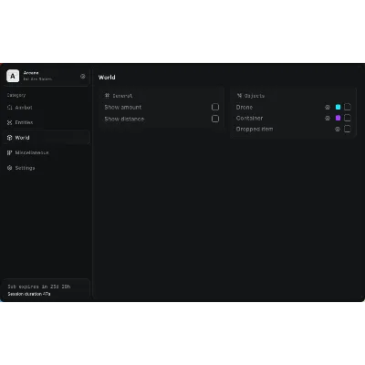Click the World cube icon
Image resolution: width=365 pixels, height=365 pixels.
(10, 138)
